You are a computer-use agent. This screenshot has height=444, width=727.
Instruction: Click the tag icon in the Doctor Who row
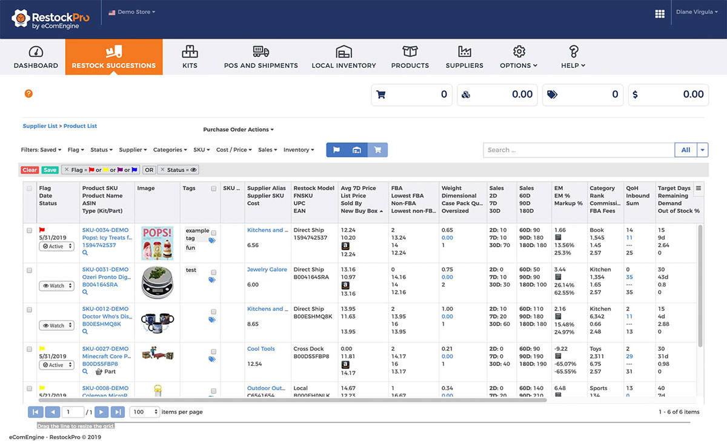point(212,319)
